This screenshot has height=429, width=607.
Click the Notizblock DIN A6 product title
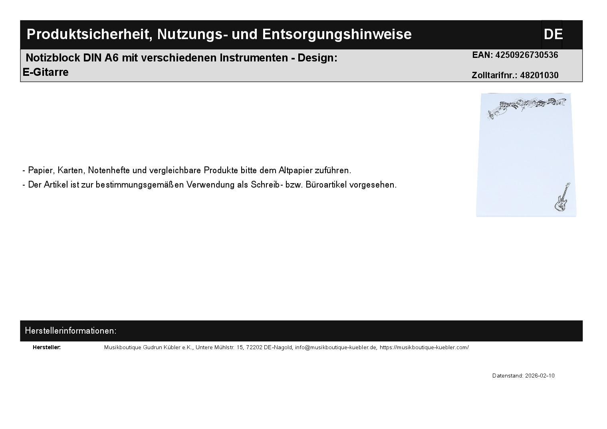coord(181,58)
